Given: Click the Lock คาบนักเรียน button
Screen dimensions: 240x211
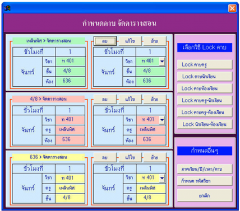Looking at the screenshot, I should click(x=205, y=77).
